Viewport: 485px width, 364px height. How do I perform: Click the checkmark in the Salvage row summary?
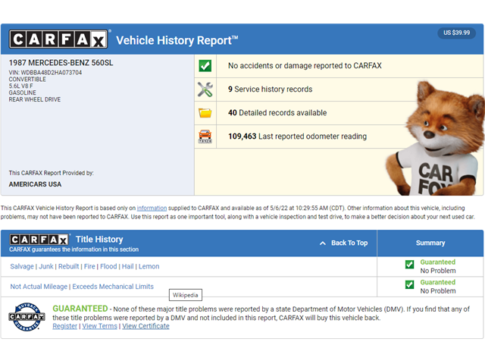(409, 265)
